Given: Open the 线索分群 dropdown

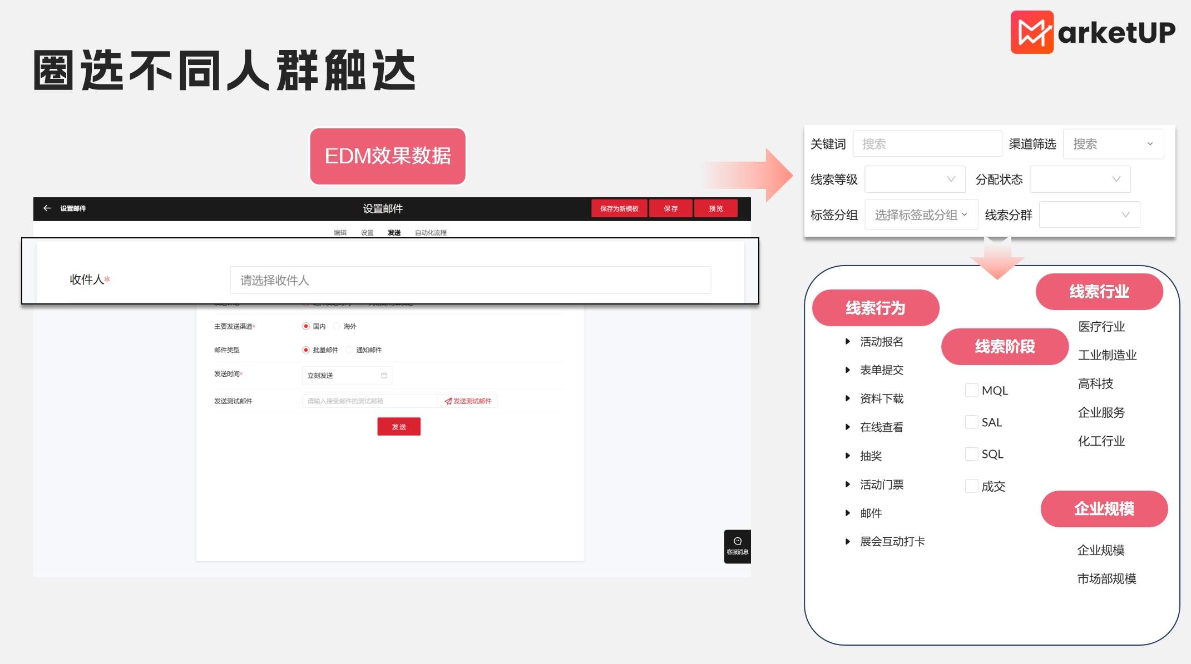Looking at the screenshot, I should pos(1089,214).
